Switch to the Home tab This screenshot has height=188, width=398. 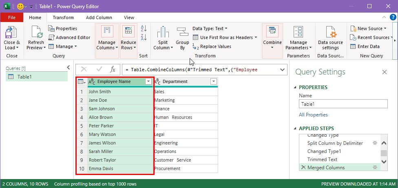pyautogui.click(x=35, y=17)
